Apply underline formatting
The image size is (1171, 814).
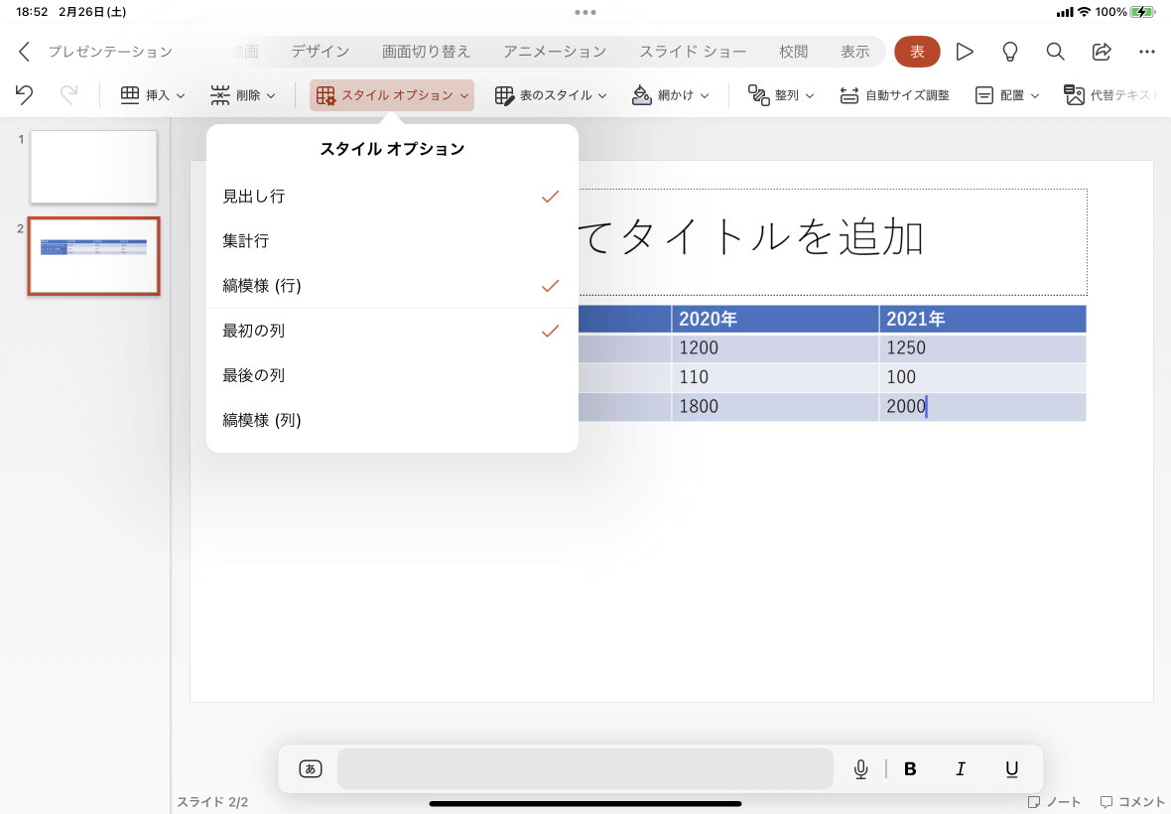coord(1011,768)
